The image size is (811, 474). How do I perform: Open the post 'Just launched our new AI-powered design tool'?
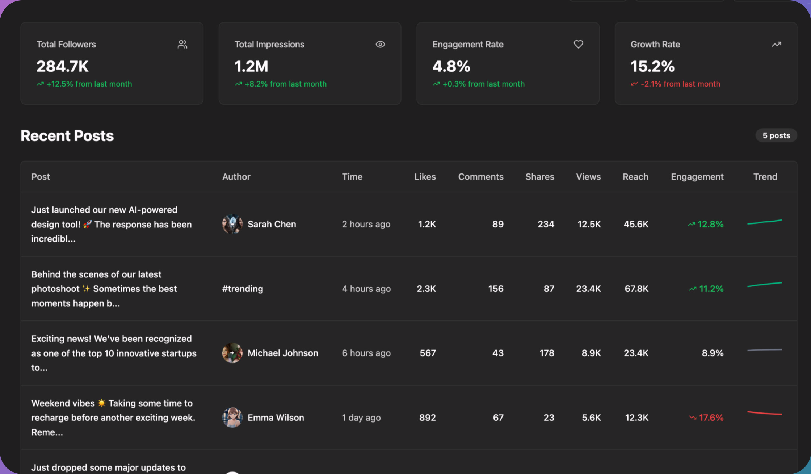pyautogui.click(x=112, y=224)
